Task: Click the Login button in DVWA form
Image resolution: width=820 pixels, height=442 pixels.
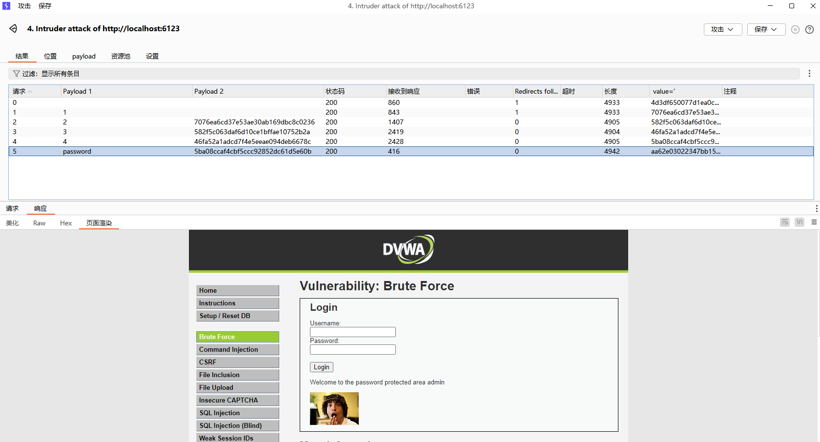Action: tap(322, 367)
